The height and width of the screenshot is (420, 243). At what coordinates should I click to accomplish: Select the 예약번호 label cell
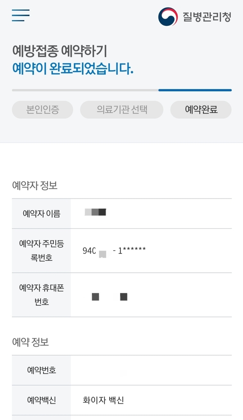point(41,370)
